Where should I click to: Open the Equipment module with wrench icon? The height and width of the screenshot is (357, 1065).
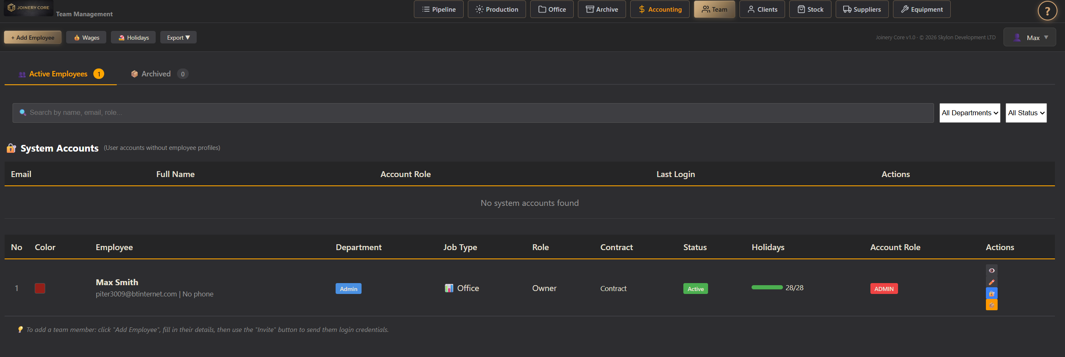921,10
